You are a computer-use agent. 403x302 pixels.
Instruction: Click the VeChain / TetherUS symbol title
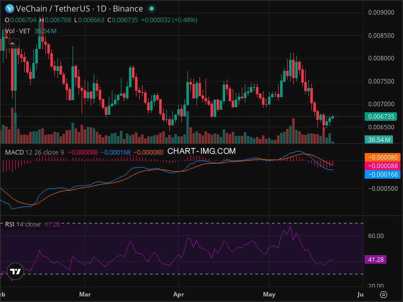pos(79,9)
